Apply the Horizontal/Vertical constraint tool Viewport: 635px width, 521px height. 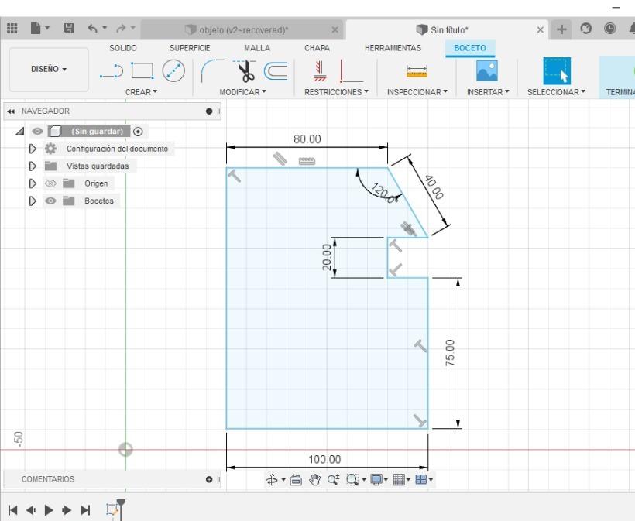[320, 71]
